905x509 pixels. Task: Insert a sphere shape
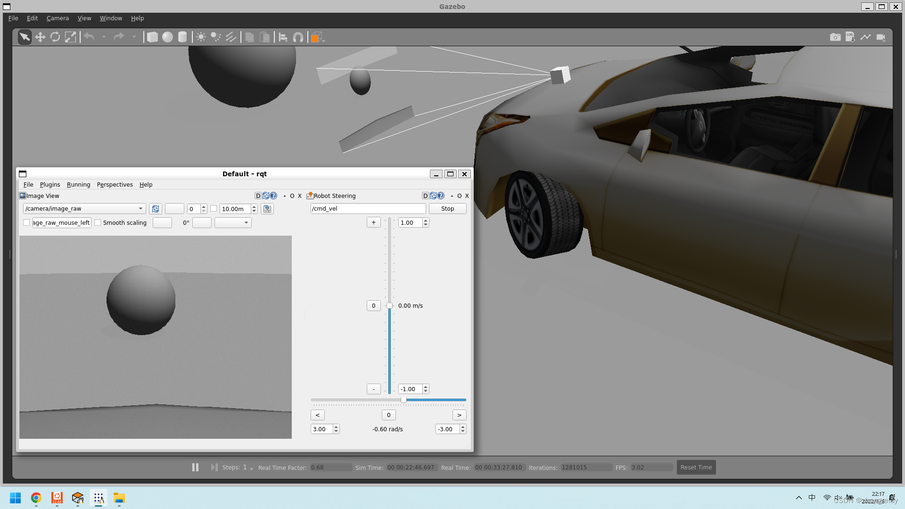tap(167, 37)
